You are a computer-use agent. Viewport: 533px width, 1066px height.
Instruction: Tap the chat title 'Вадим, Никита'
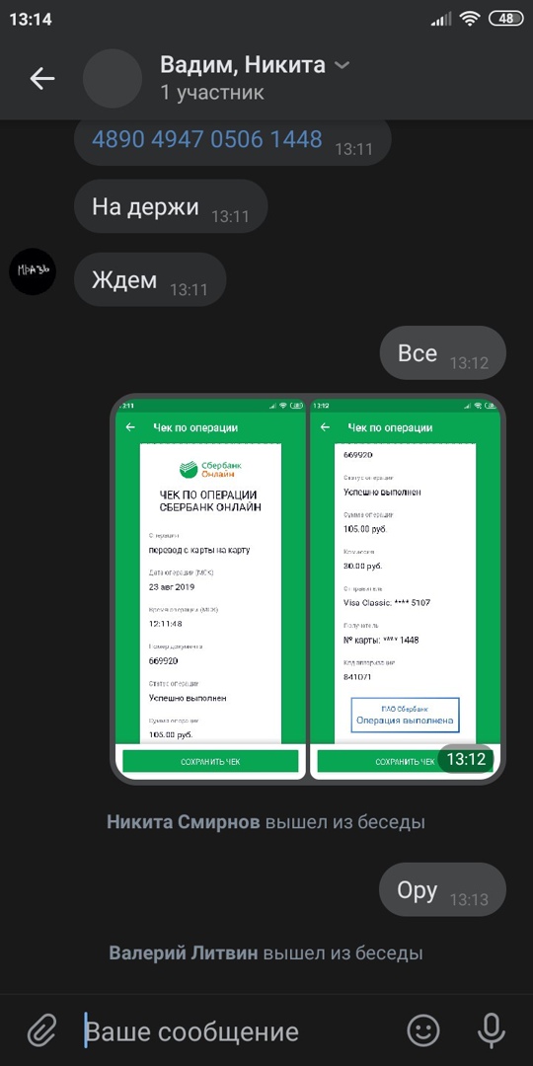click(x=243, y=65)
